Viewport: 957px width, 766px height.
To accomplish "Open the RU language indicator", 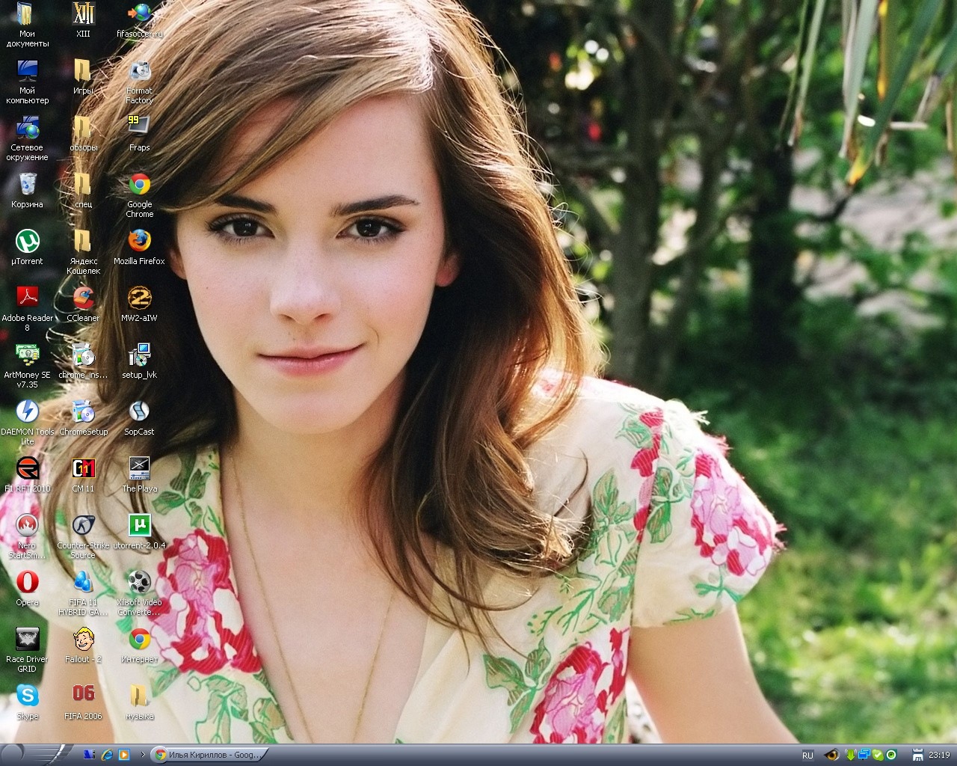I will pos(807,756).
